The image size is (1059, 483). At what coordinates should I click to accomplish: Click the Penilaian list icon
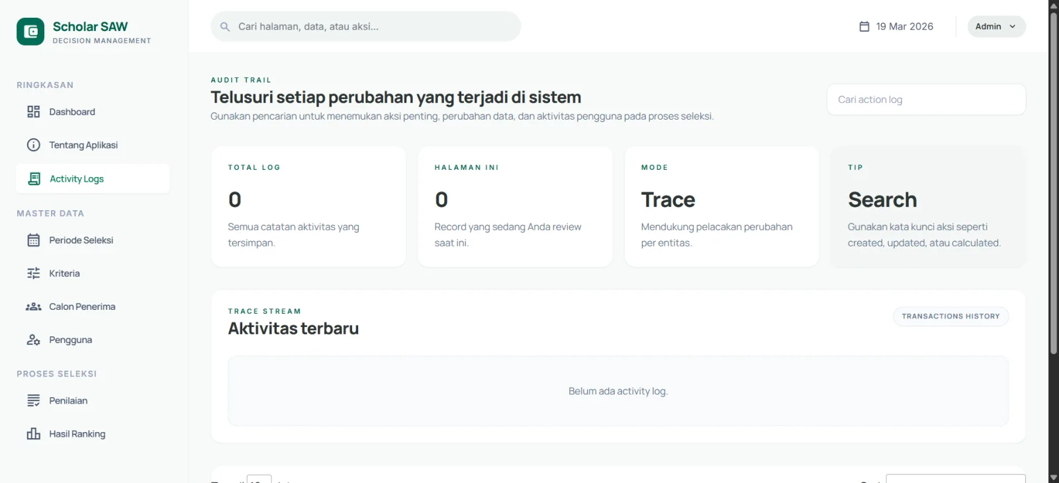tap(33, 400)
